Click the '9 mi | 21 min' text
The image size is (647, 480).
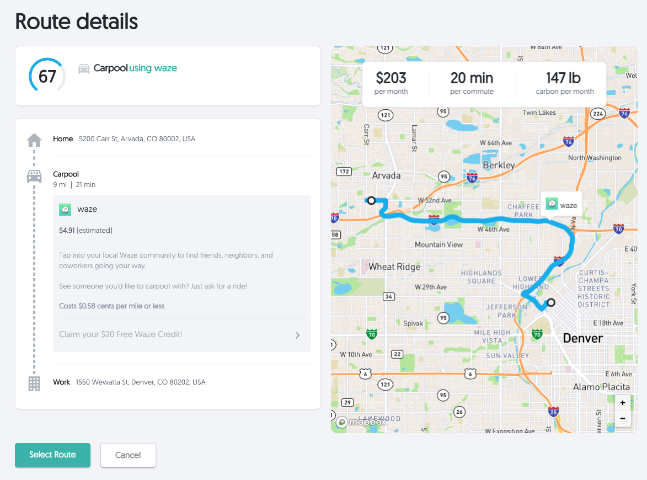(74, 184)
